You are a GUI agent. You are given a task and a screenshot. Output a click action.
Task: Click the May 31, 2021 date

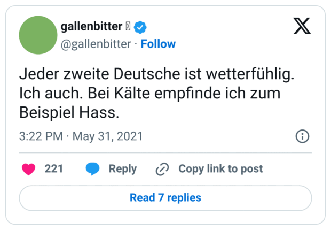(x=107, y=136)
